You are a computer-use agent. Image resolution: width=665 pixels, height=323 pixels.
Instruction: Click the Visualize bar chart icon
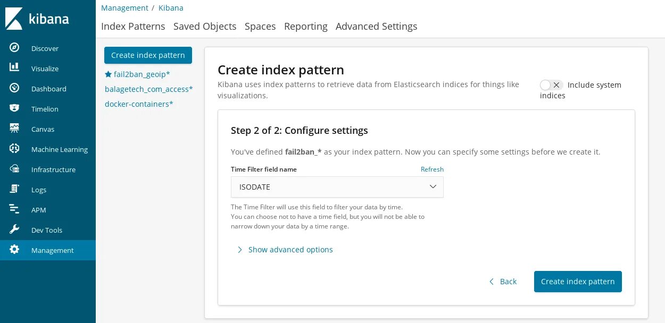pos(14,68)
